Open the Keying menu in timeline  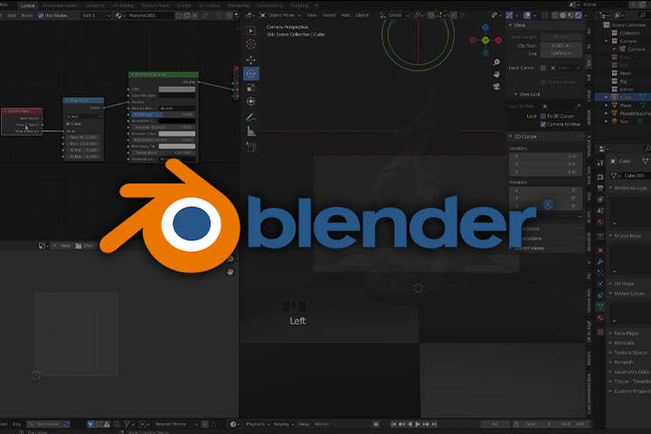click(284, 424)
